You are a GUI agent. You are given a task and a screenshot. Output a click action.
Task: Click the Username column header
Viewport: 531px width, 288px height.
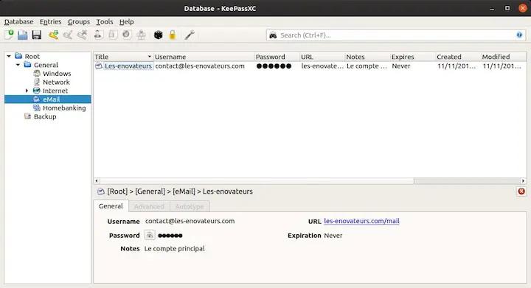204,57
